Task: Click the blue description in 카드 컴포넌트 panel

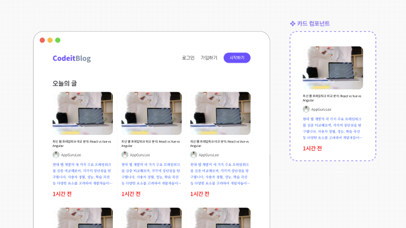Action: 332,128
